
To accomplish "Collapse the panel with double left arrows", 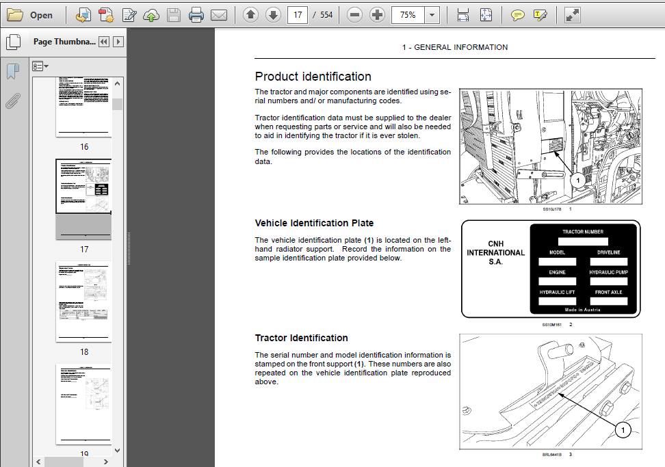I will point(103,42).
